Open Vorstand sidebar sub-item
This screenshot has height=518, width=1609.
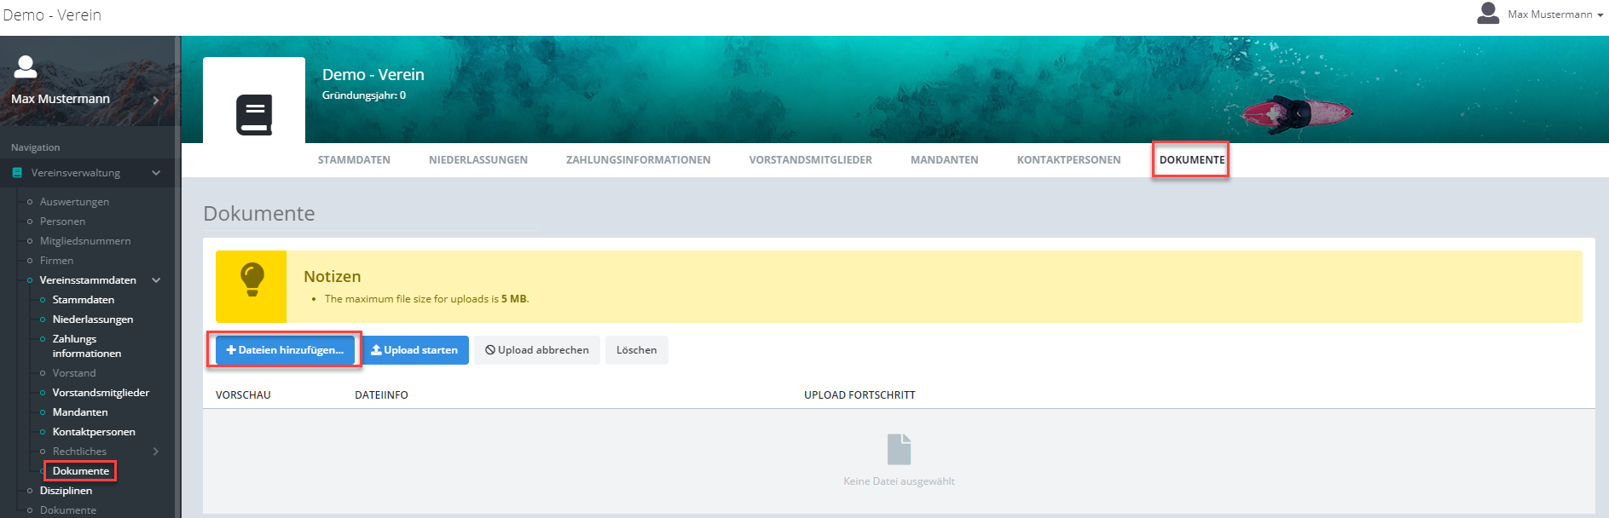click(x=74, y=373)
